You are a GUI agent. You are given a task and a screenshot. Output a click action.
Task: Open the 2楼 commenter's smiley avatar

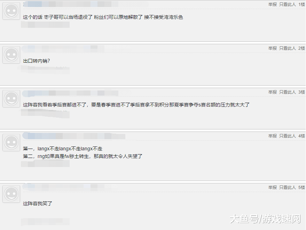coord(11,55)
